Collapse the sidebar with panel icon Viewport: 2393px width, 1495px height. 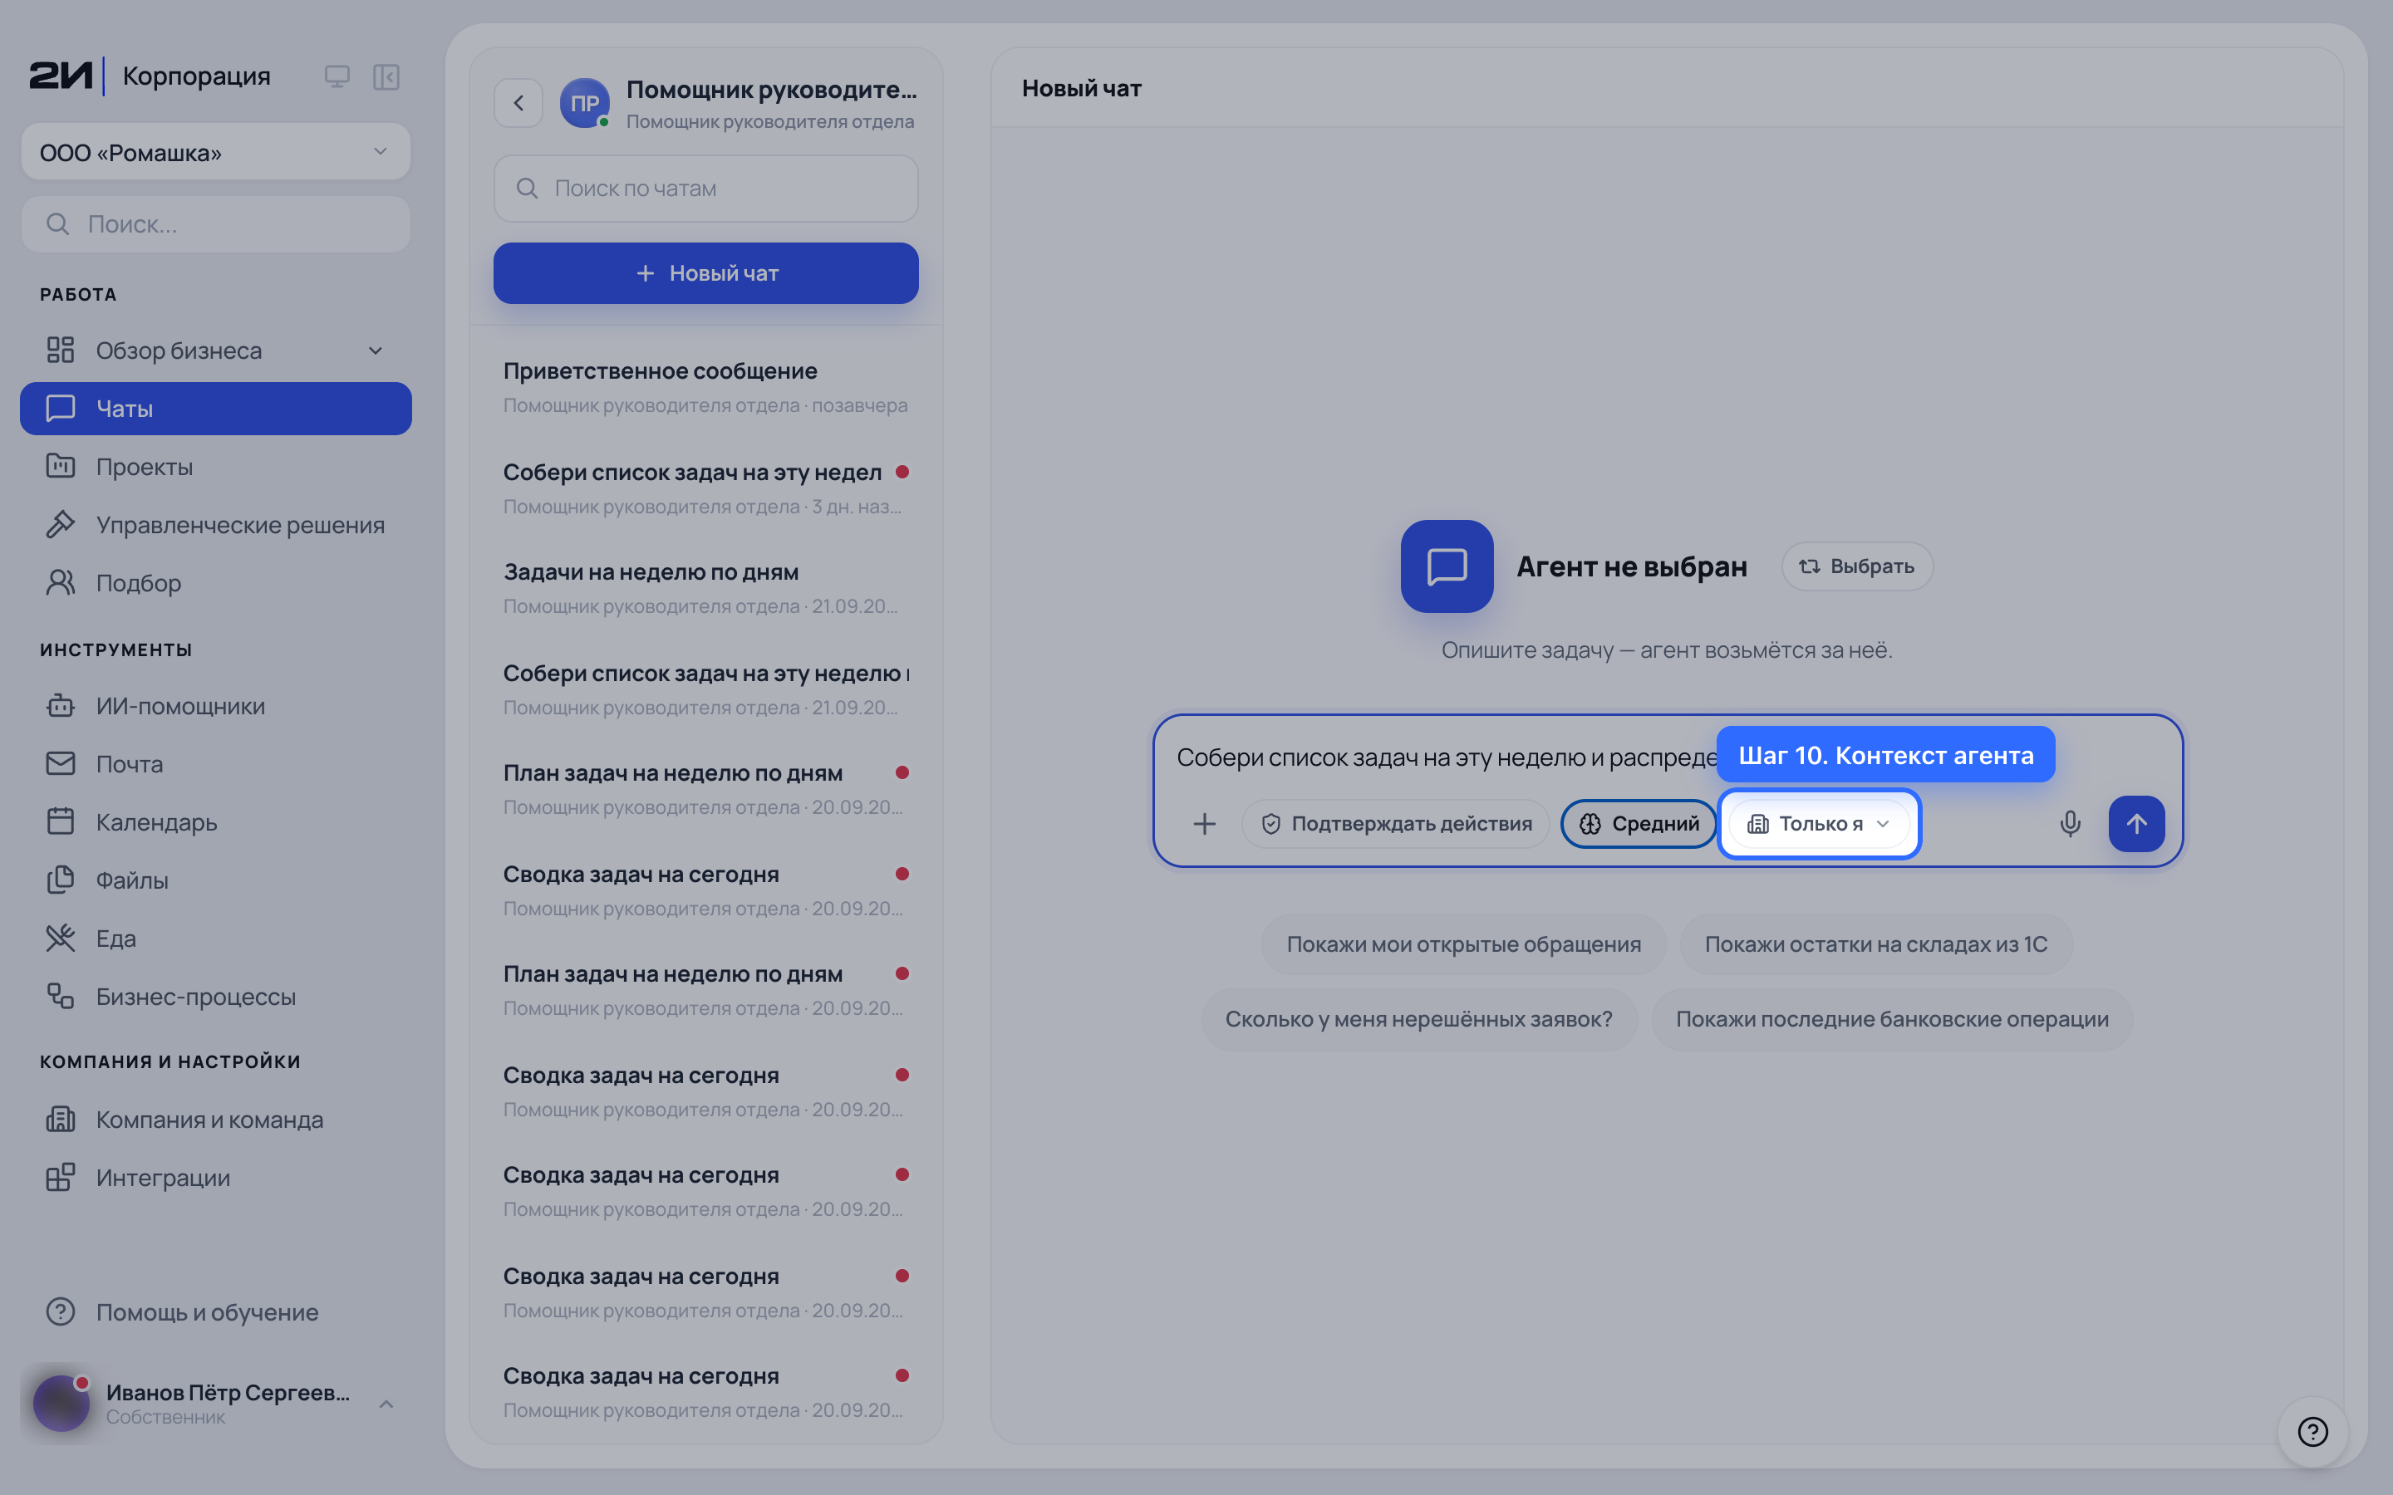[386, 76]
